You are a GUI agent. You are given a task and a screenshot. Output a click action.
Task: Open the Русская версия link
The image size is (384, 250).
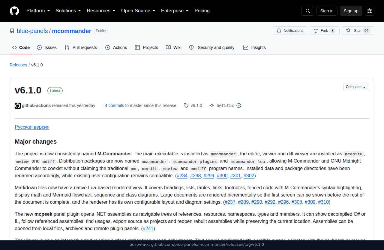(32, 127)
